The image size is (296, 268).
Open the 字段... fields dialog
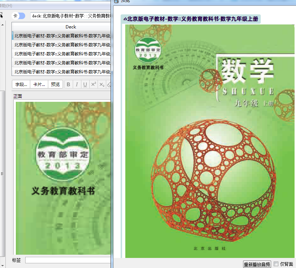(21, 84)
